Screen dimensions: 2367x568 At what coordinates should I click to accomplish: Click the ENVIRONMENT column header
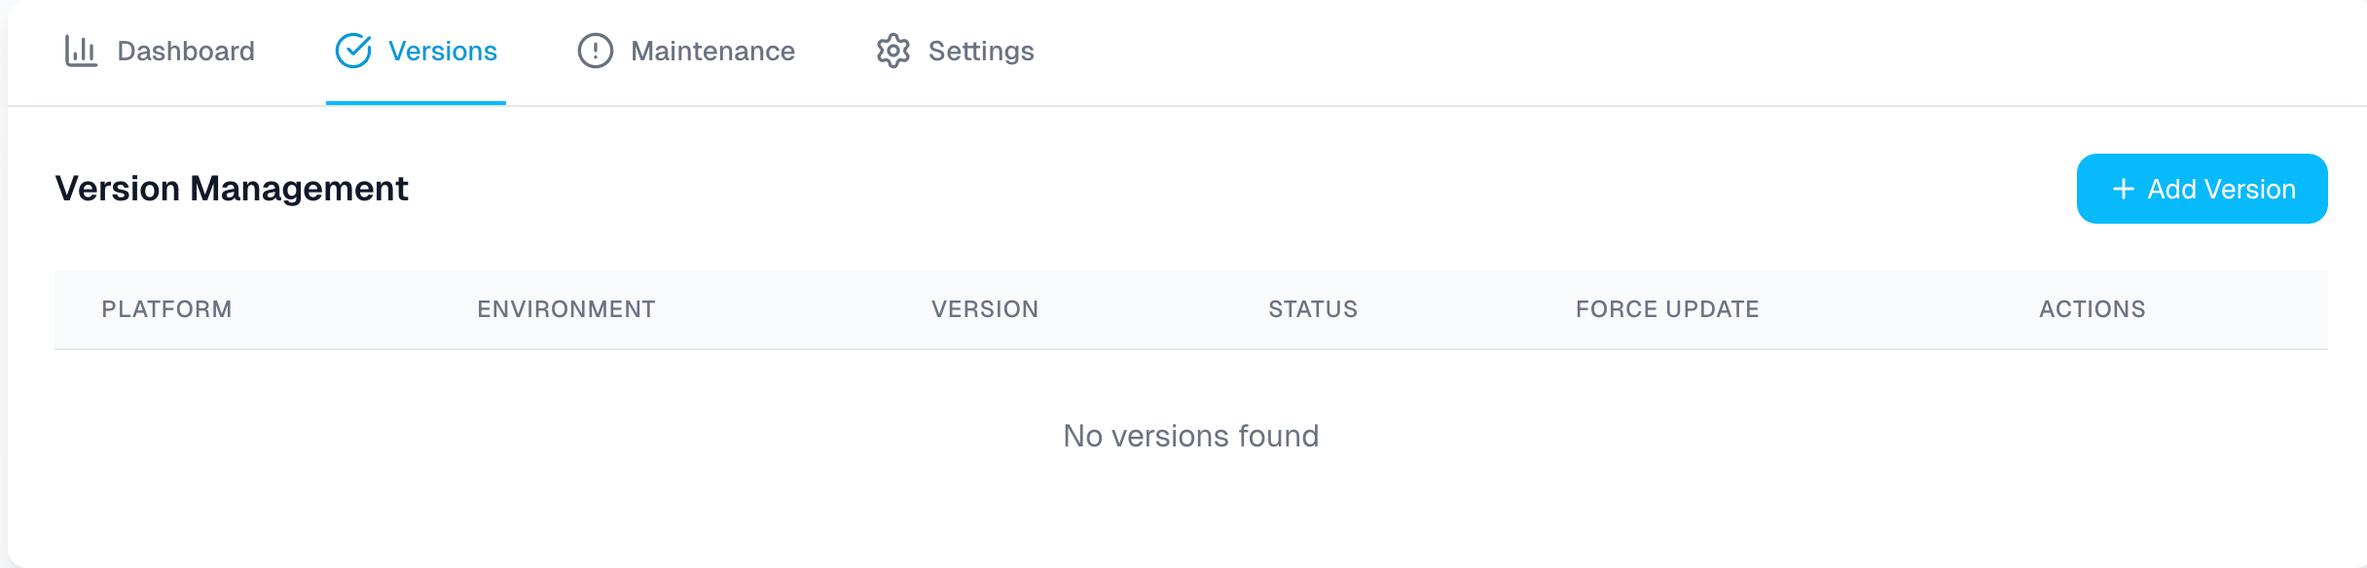tap(565, 309)
